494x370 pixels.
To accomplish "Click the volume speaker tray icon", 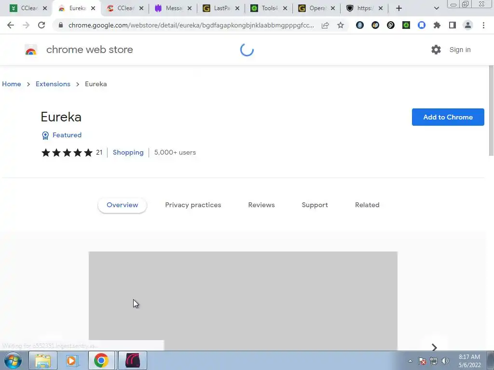I will [x=445, y=361].
